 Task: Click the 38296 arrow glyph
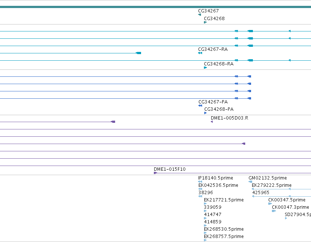tap(200, 196)
